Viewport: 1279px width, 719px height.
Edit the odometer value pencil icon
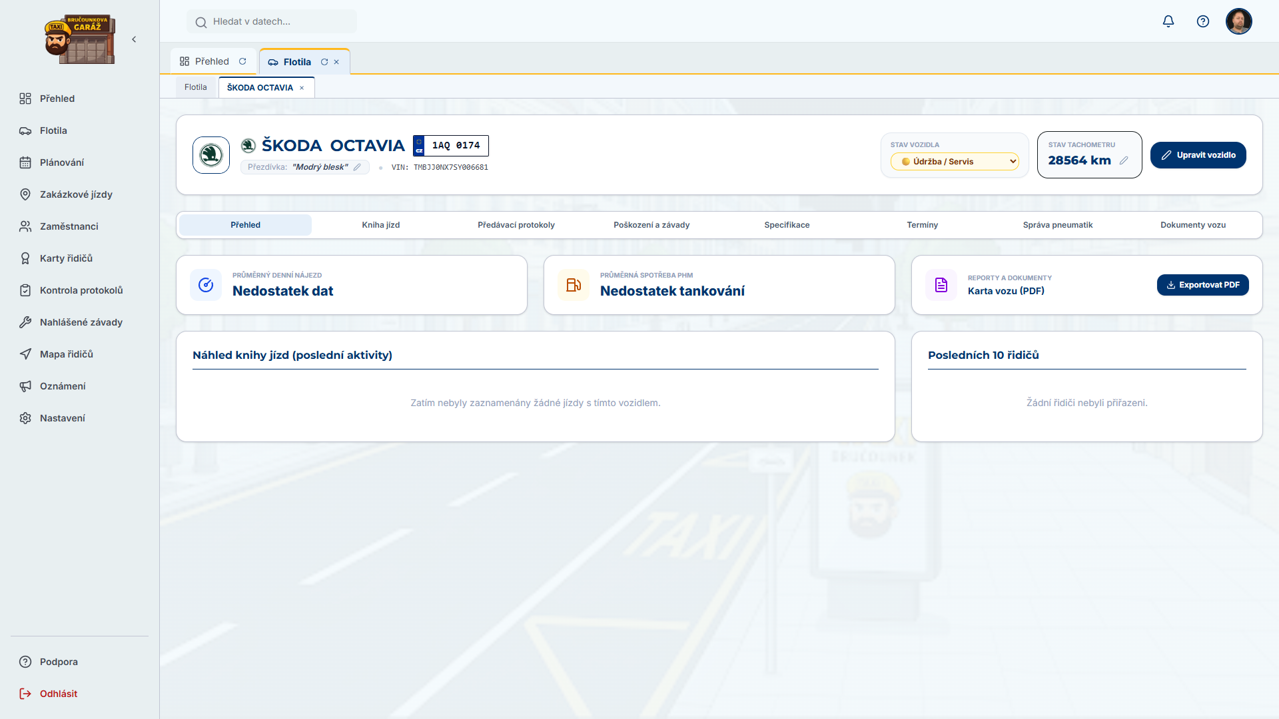tap(1124, 160)
